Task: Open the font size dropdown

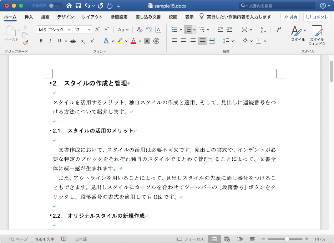Action: pos(89,30)
